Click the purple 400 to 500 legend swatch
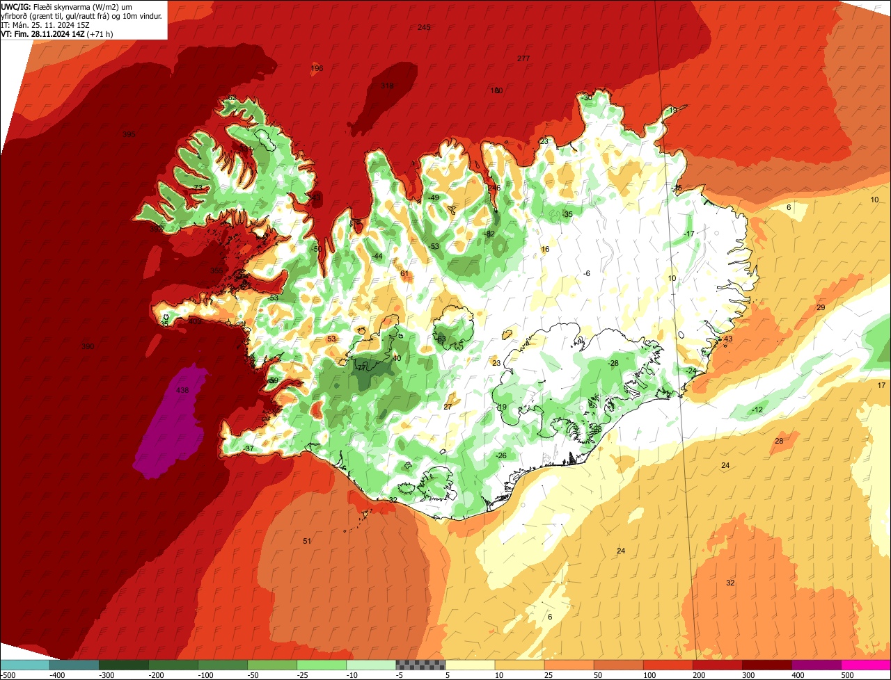 817,665
